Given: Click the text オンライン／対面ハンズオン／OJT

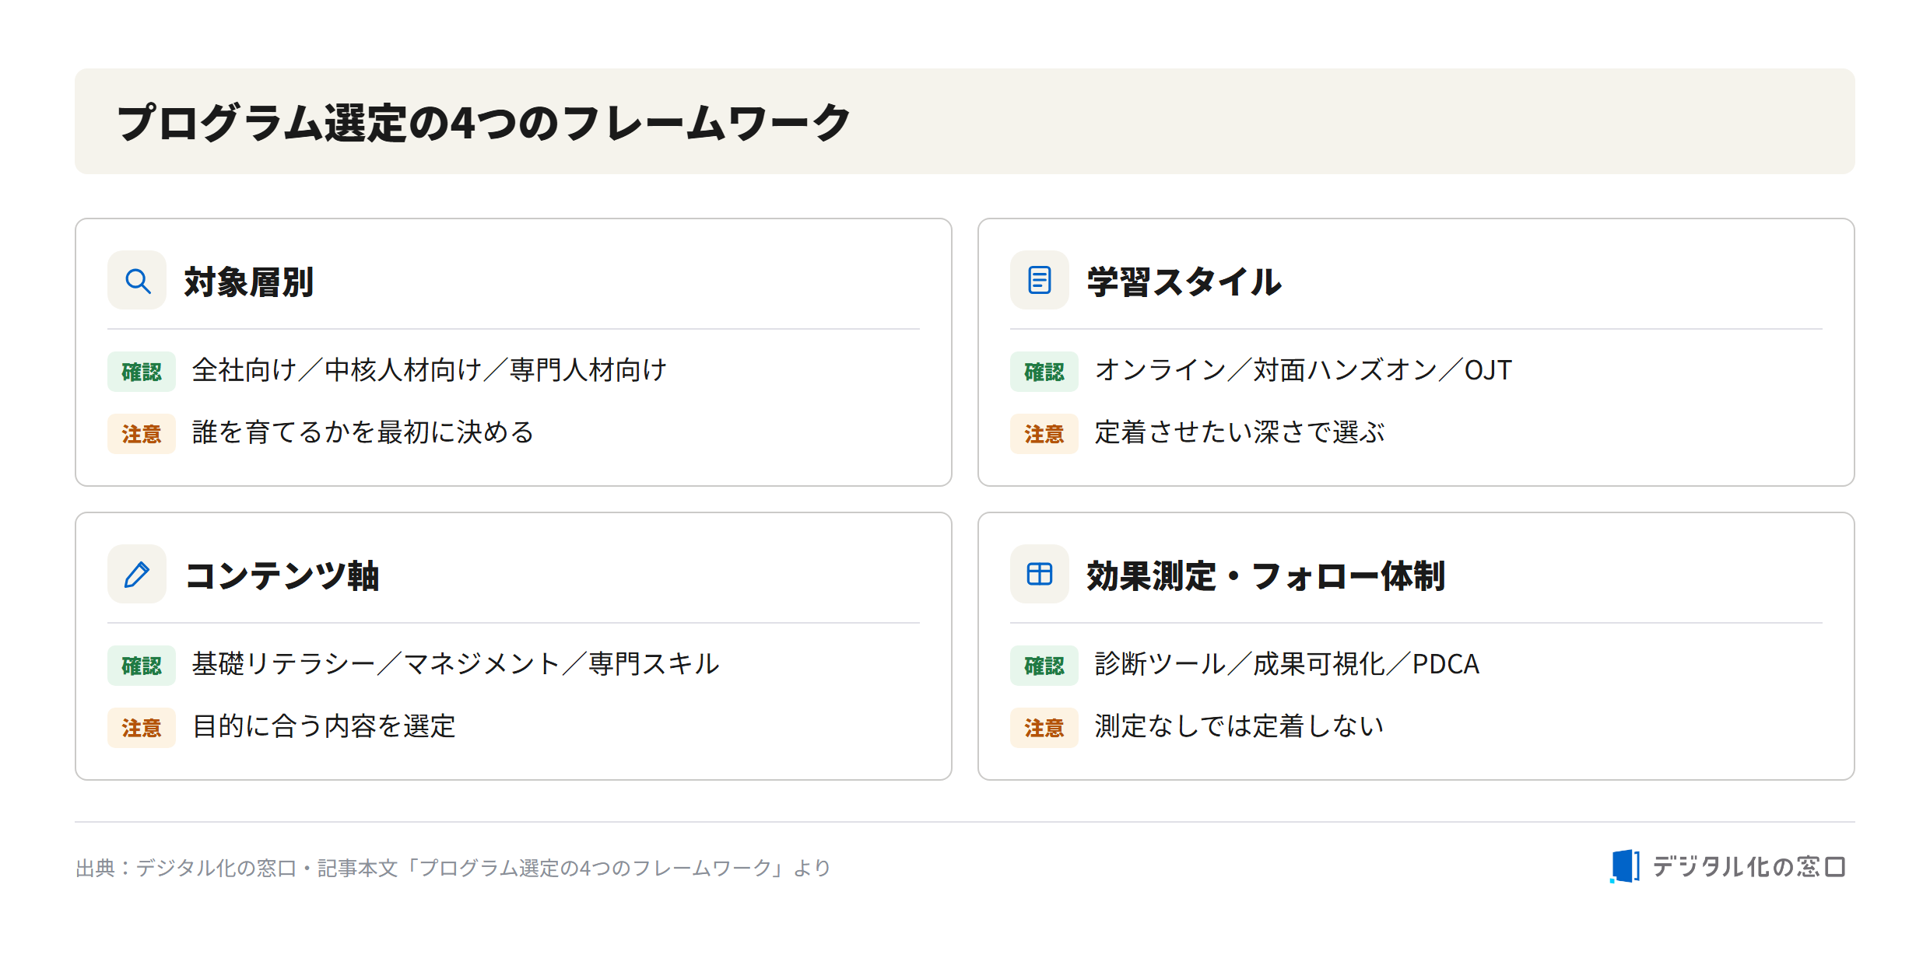Looking at the screenshot, I should (x=1304, y=370).
